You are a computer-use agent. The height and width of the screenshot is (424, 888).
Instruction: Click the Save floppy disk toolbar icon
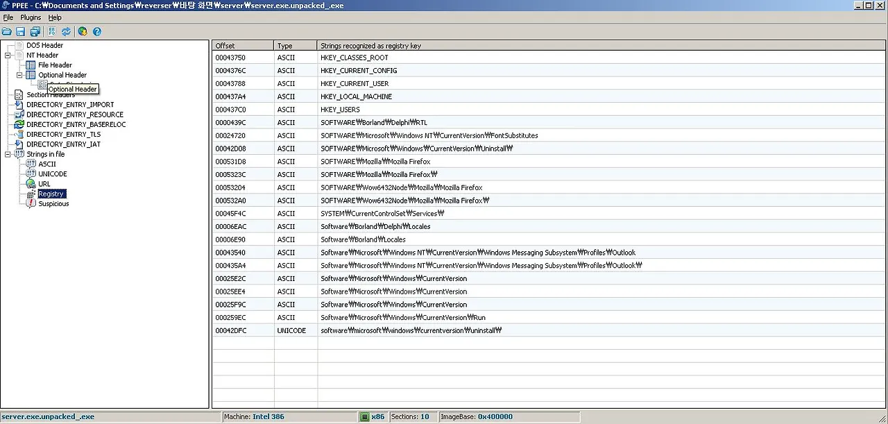pos(21,31)
